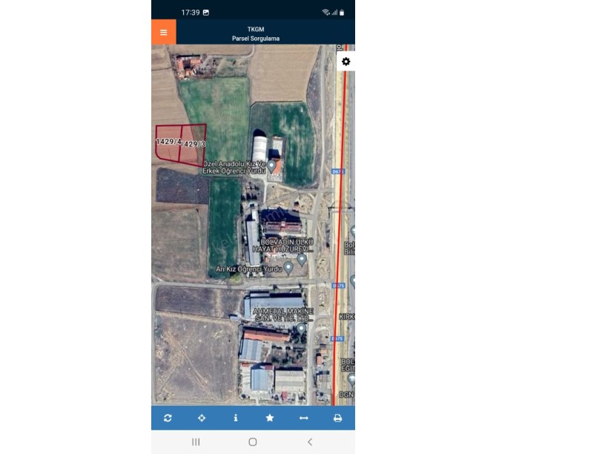Tap Android recent apps button

196,441
